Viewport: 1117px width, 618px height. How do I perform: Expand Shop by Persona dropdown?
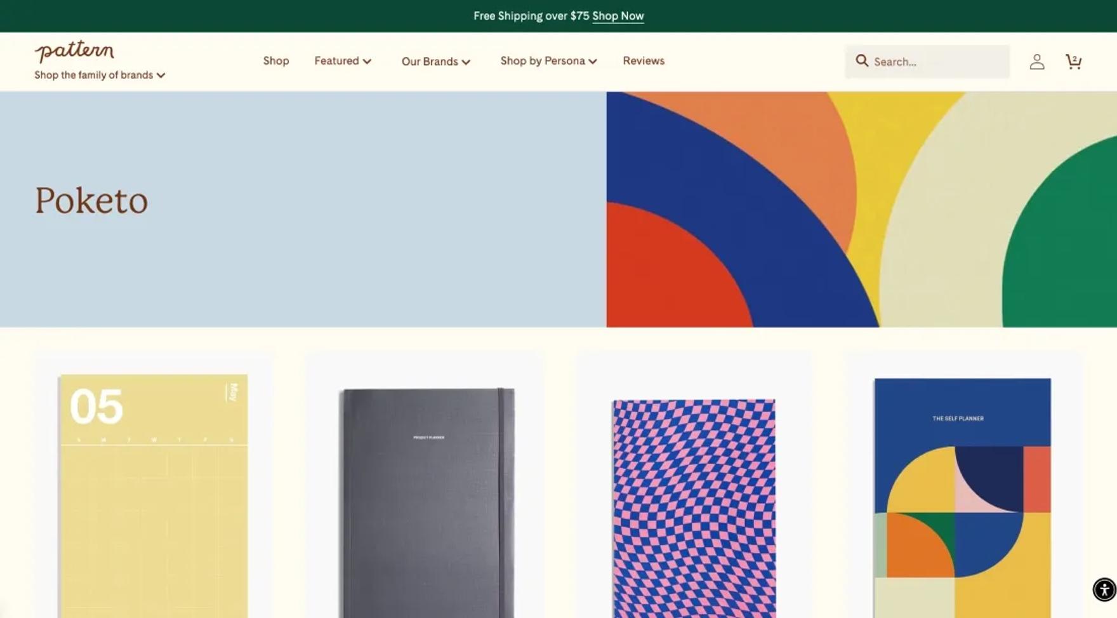pos(548,61)
